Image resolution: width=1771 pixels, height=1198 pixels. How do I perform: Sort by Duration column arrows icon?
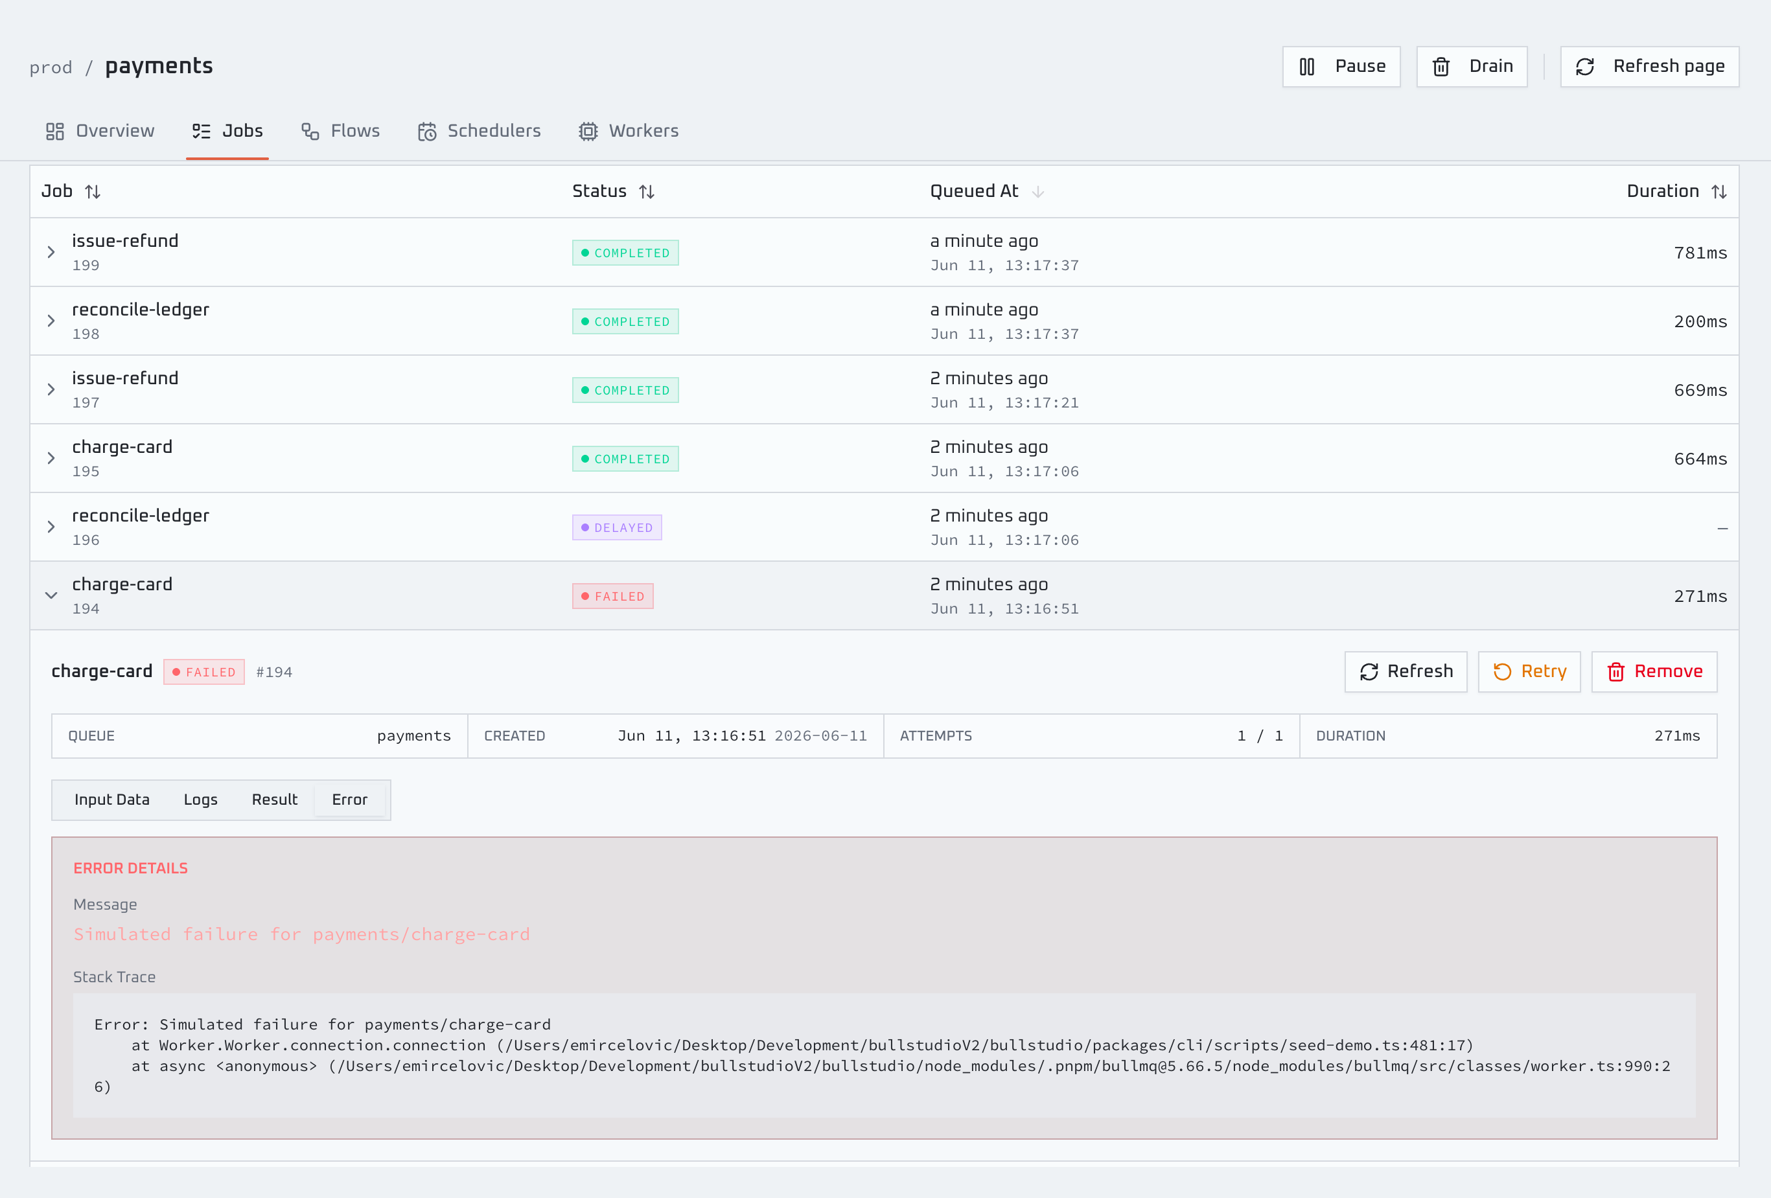1719,192
